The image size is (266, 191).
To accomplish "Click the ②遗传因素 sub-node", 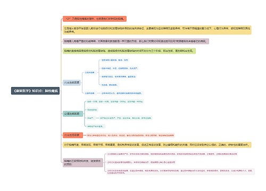I will tap(90, 93).
